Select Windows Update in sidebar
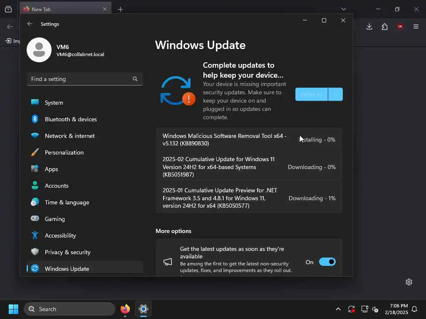 click(x=85, y=268)
